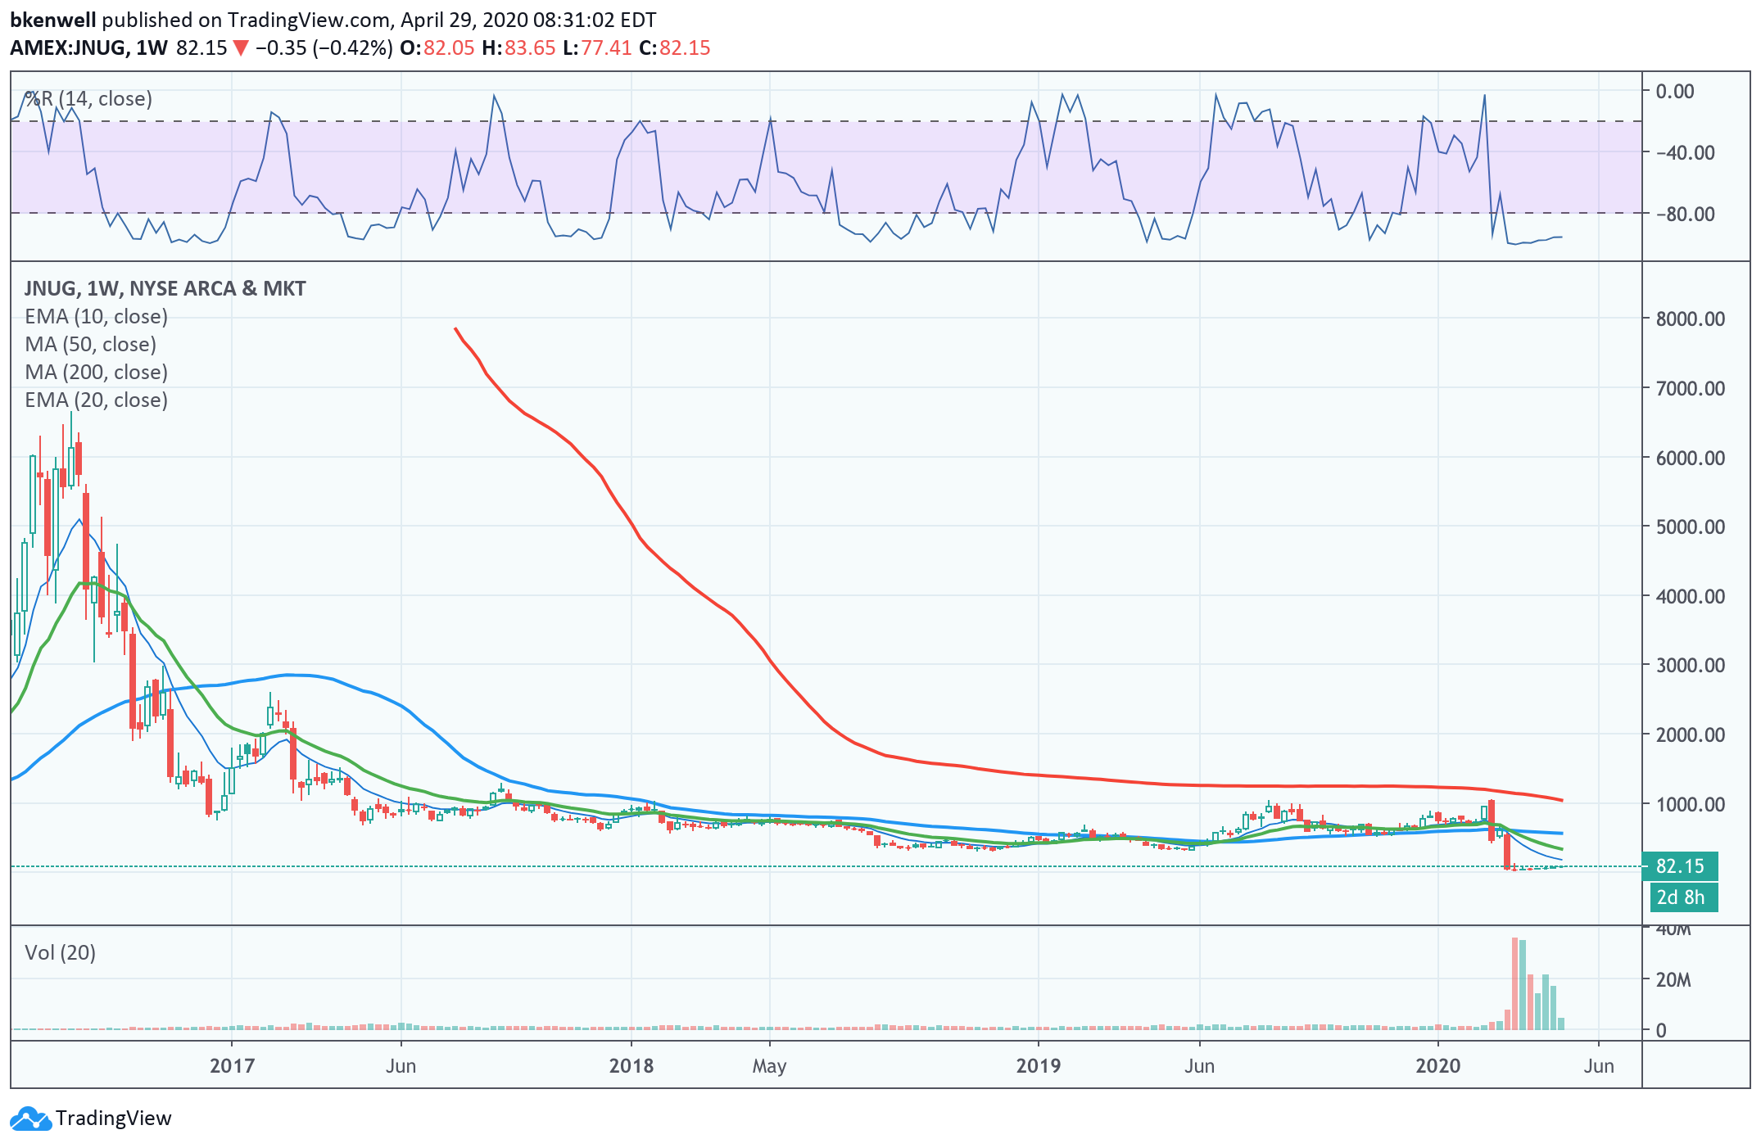Click the TradingView wordmark text

(x=114, y=1119)
